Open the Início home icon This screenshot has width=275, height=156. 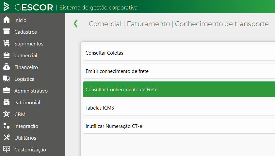click(7, 20)
